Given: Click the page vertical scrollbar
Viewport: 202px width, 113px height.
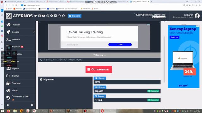Looking at the screenshot, I should click(x=164, y=59).
